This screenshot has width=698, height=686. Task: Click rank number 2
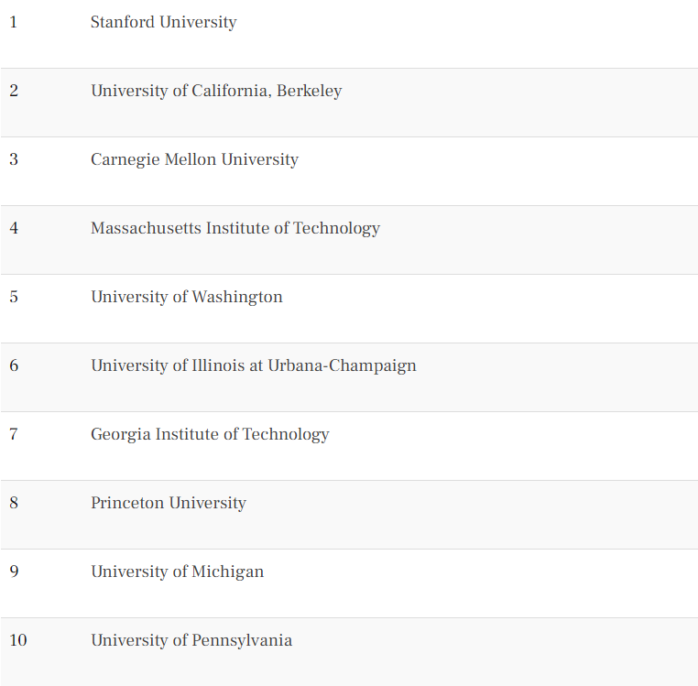point(14,91)
